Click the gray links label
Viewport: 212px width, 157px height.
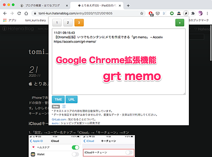click(x=56, y=106)
